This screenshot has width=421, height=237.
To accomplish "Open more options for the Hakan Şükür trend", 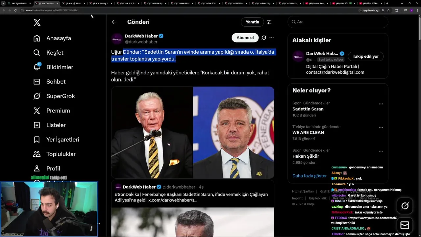I will pos(381,151).
